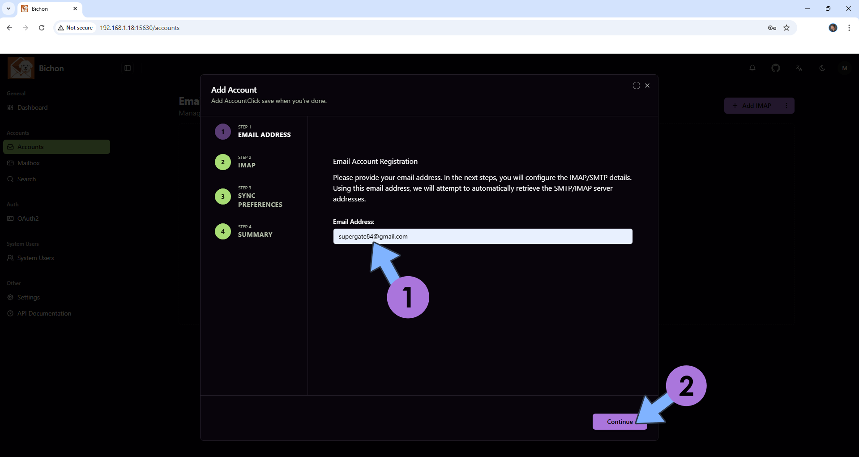
Task: Open Mailbox in the sidebar
Action: point(28,163)
